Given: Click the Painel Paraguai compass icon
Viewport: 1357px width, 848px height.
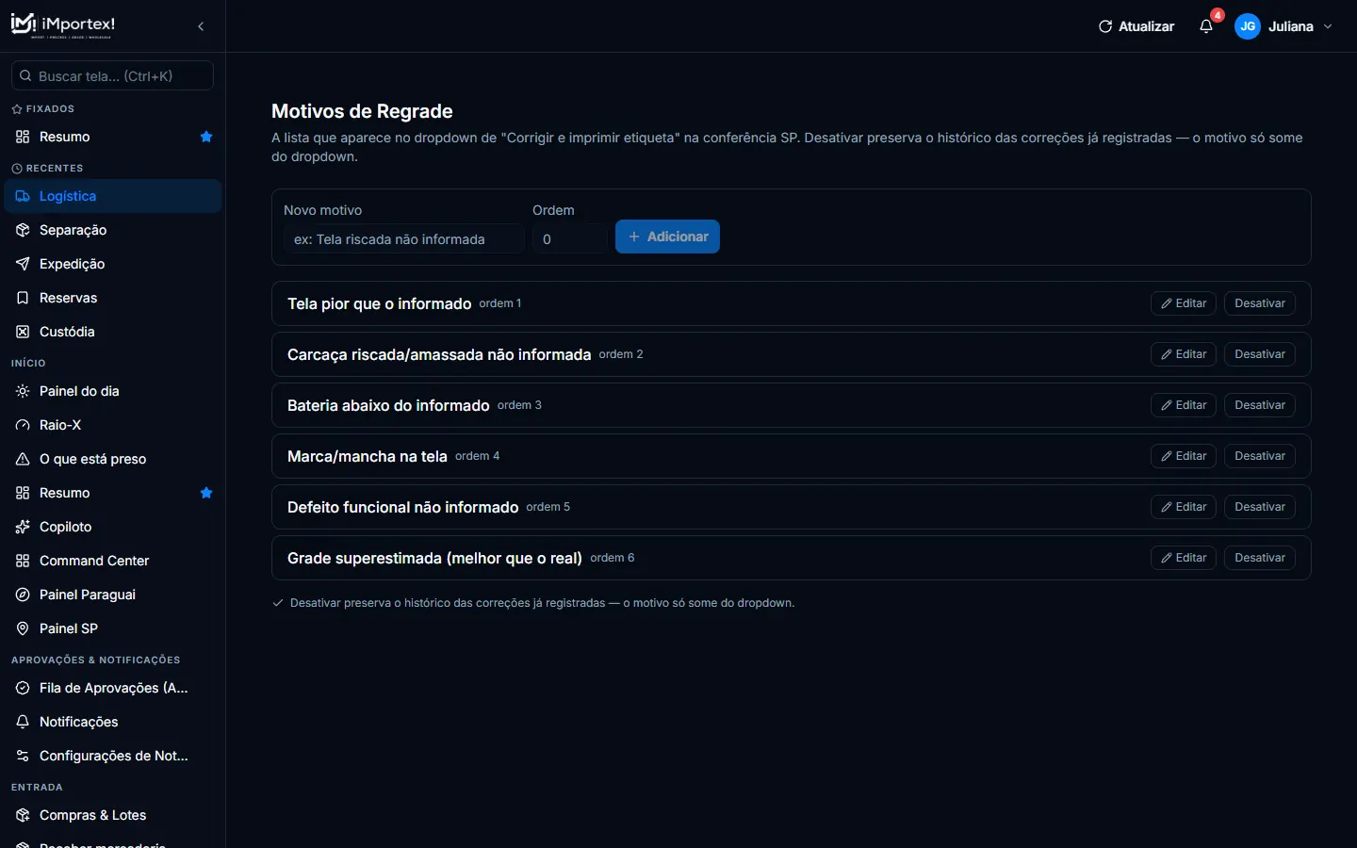Looking at the screenshot, I should coord(23,595).
